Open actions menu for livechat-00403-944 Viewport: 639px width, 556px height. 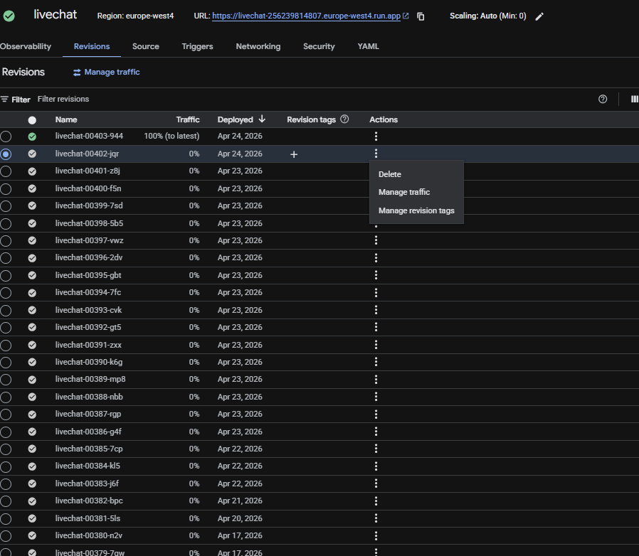point(376,136)
